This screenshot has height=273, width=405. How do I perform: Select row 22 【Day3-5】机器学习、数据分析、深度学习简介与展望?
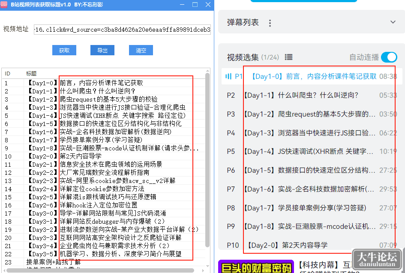pyautogui.click(x=103, y=254)
